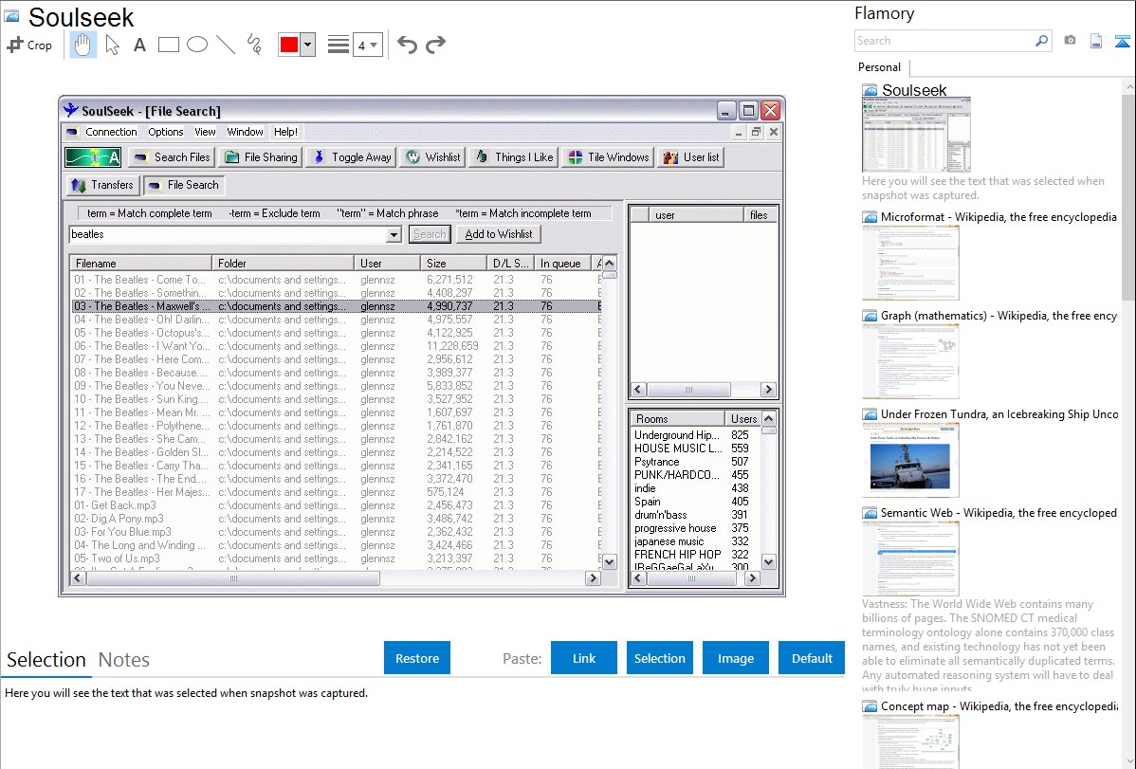Open the Connection menu in SoulSeek
The image size is (1136, 769).
(111, 132)
